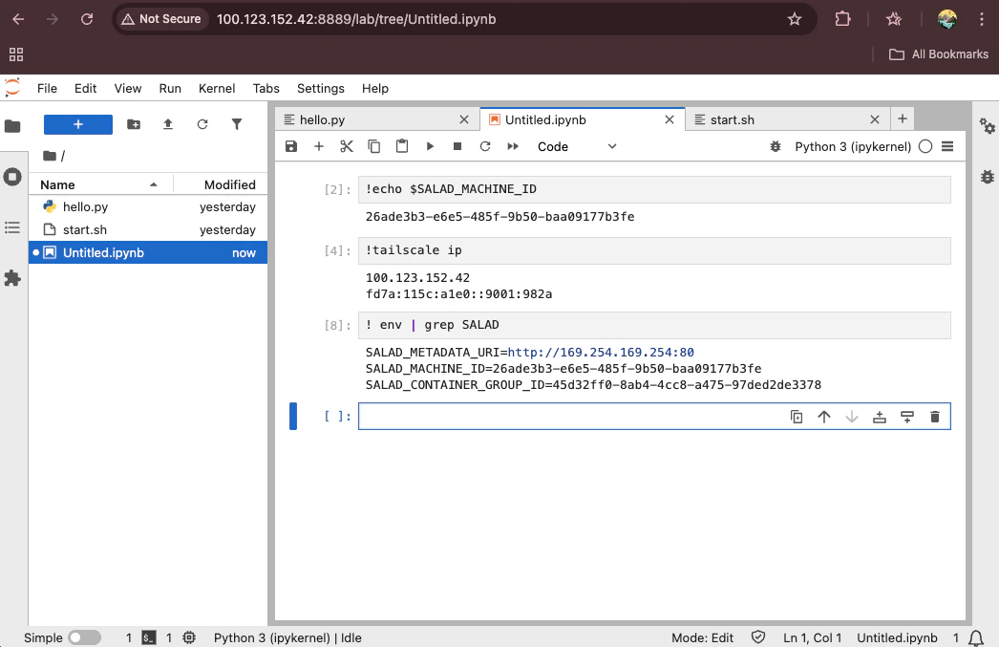Sort files by Name column header
The width and height of the screenshot is (999, 647).
100,184
